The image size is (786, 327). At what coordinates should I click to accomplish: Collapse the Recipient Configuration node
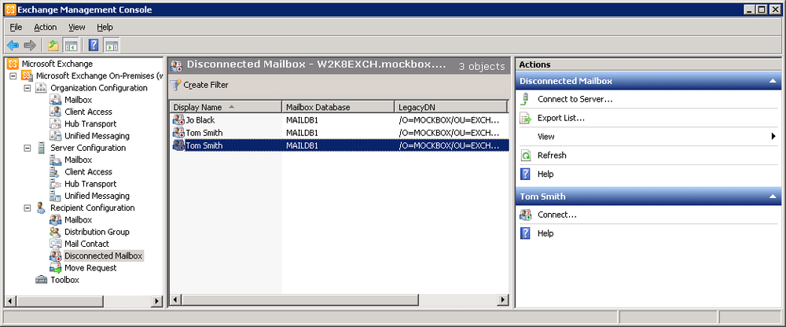point(28,208)
